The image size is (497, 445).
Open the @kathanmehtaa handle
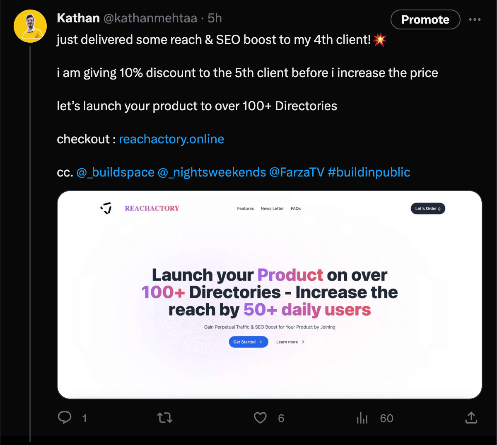150,18
